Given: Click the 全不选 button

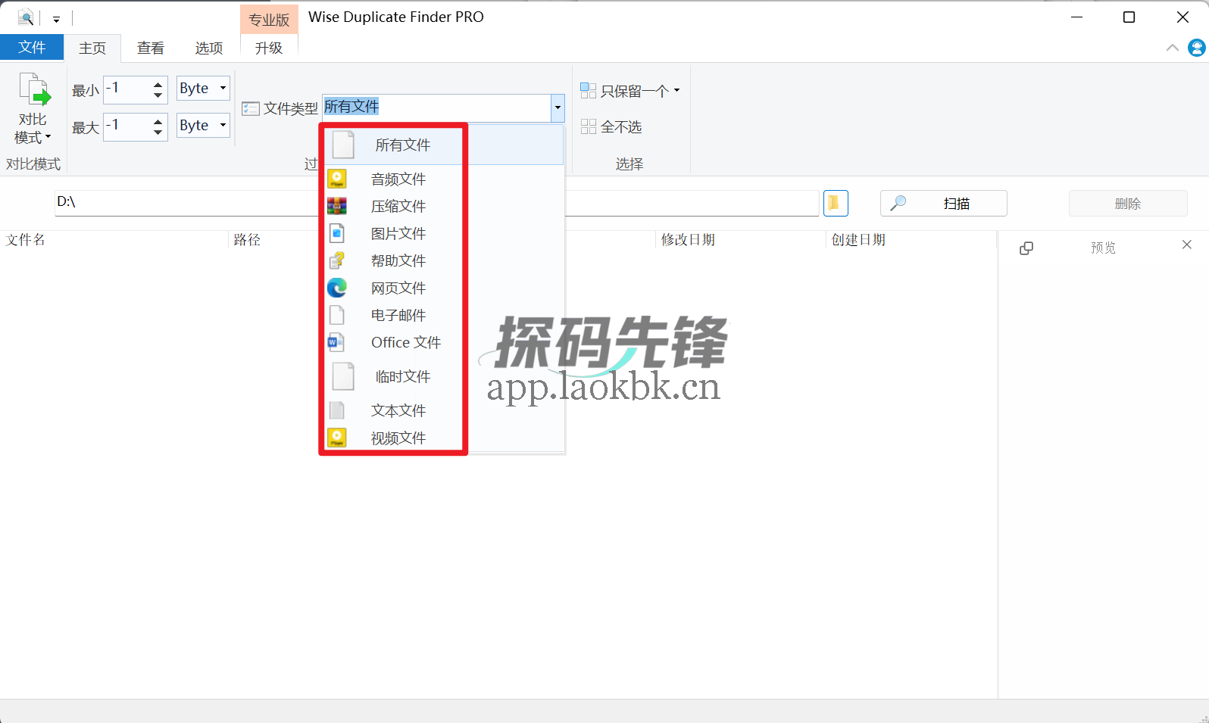Looking at the screenshot, I should click(x=611, y=126).
